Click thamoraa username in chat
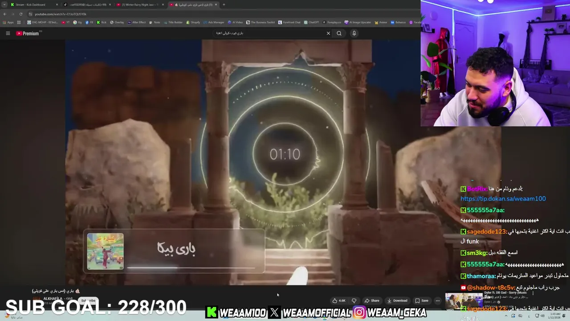570x321 pixels. pos(481,276)
